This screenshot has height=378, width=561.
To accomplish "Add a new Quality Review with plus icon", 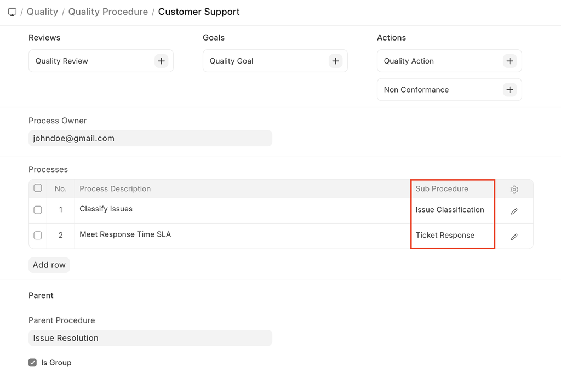I will [x=161, y=61].
